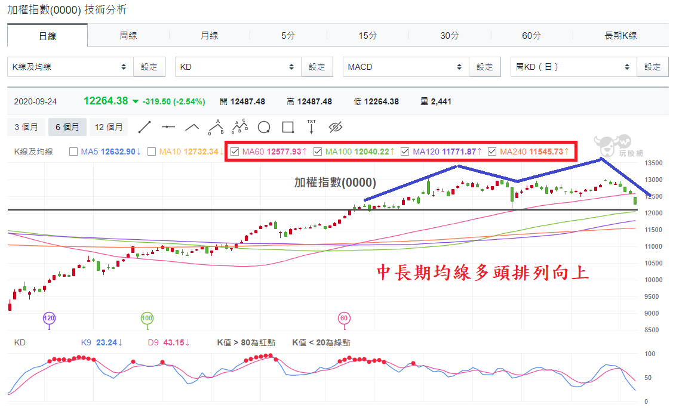Click the D9 43.15 value
Image resolution: width=676 pixels, height=408 pixels.
168,342
